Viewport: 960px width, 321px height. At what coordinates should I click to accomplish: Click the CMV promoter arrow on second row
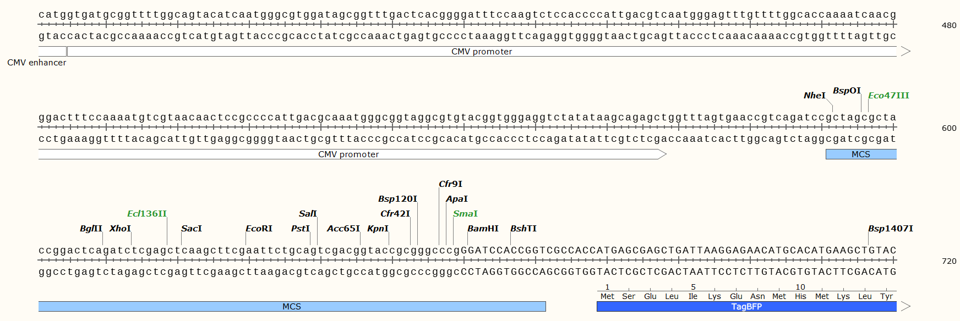click(x=348, y=154)
